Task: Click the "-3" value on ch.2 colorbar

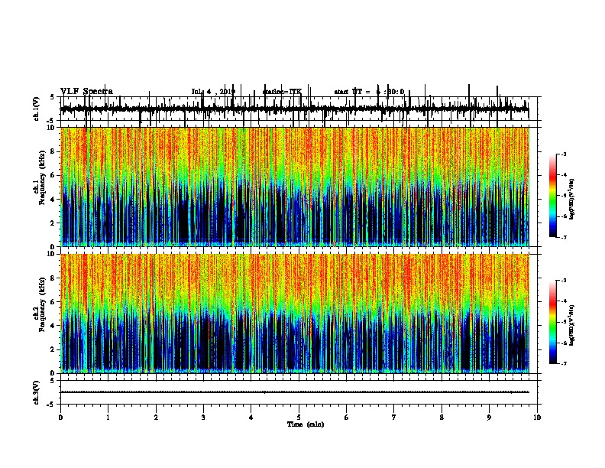Action: coord(563,281)
